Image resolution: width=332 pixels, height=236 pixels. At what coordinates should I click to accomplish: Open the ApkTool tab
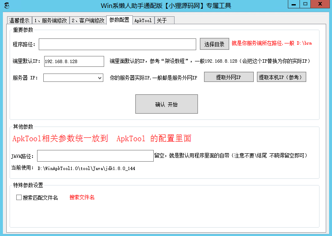(143, 20)
